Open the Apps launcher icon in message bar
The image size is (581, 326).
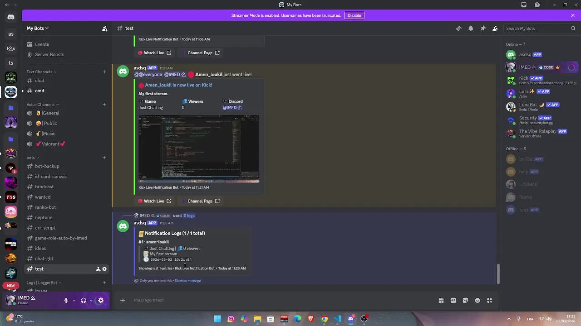coord(490,300)
